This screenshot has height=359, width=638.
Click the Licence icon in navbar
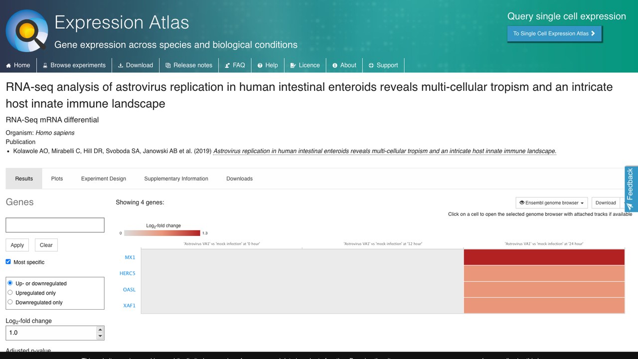pos(293,65)
